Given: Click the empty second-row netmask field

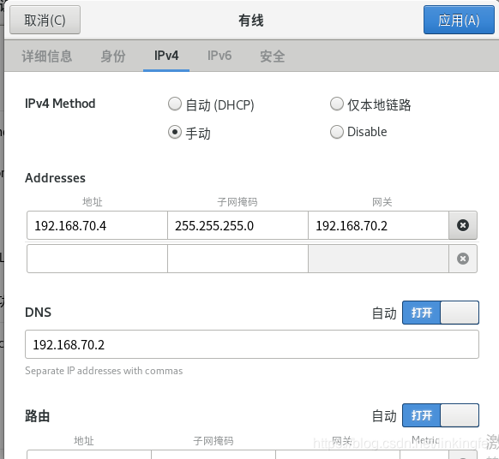Looking at the screenshot, I should pyautogui.click(x=237, y=259).
